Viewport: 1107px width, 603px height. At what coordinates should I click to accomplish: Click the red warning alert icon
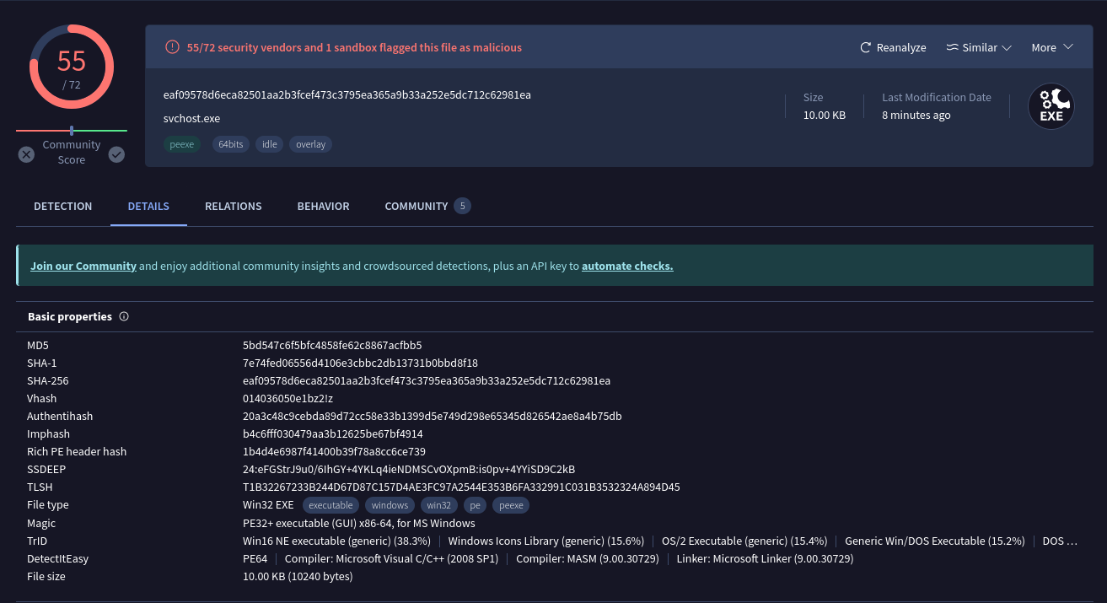click(x=172, y=48)
